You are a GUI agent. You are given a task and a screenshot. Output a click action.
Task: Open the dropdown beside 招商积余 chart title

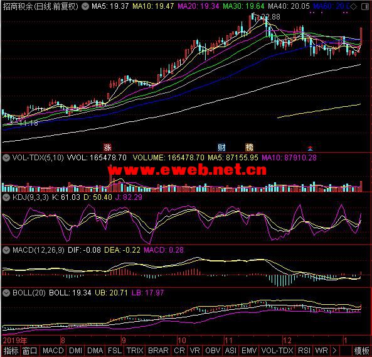(x=85, y=6)
